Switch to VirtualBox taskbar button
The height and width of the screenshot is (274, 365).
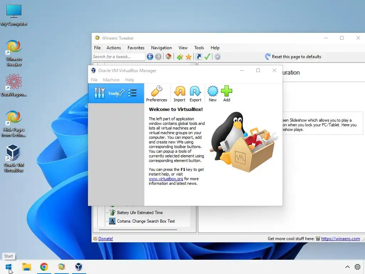[x=79, y=267]
